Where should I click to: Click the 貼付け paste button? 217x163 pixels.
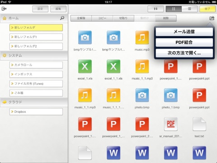145,18
